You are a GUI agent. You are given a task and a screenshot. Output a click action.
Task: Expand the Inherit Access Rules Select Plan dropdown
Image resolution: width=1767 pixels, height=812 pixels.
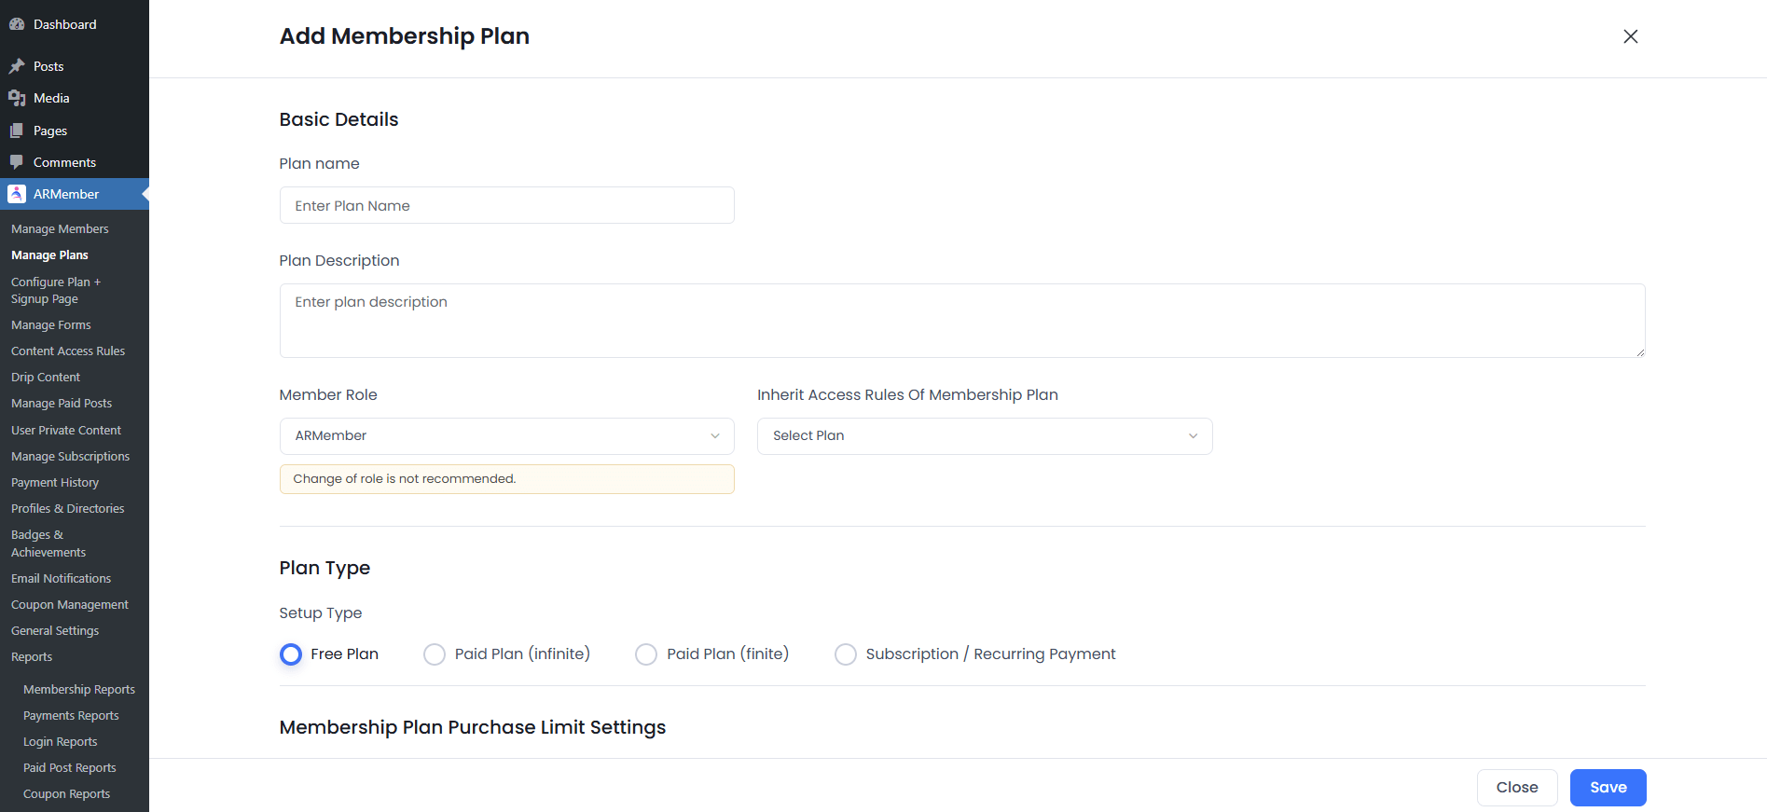(984, 436)
